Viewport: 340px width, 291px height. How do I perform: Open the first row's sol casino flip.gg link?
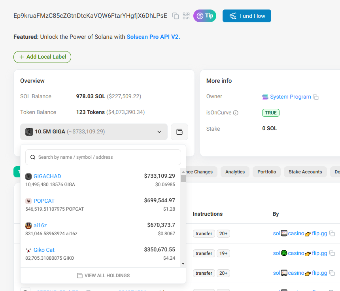(x=300, y=234)
